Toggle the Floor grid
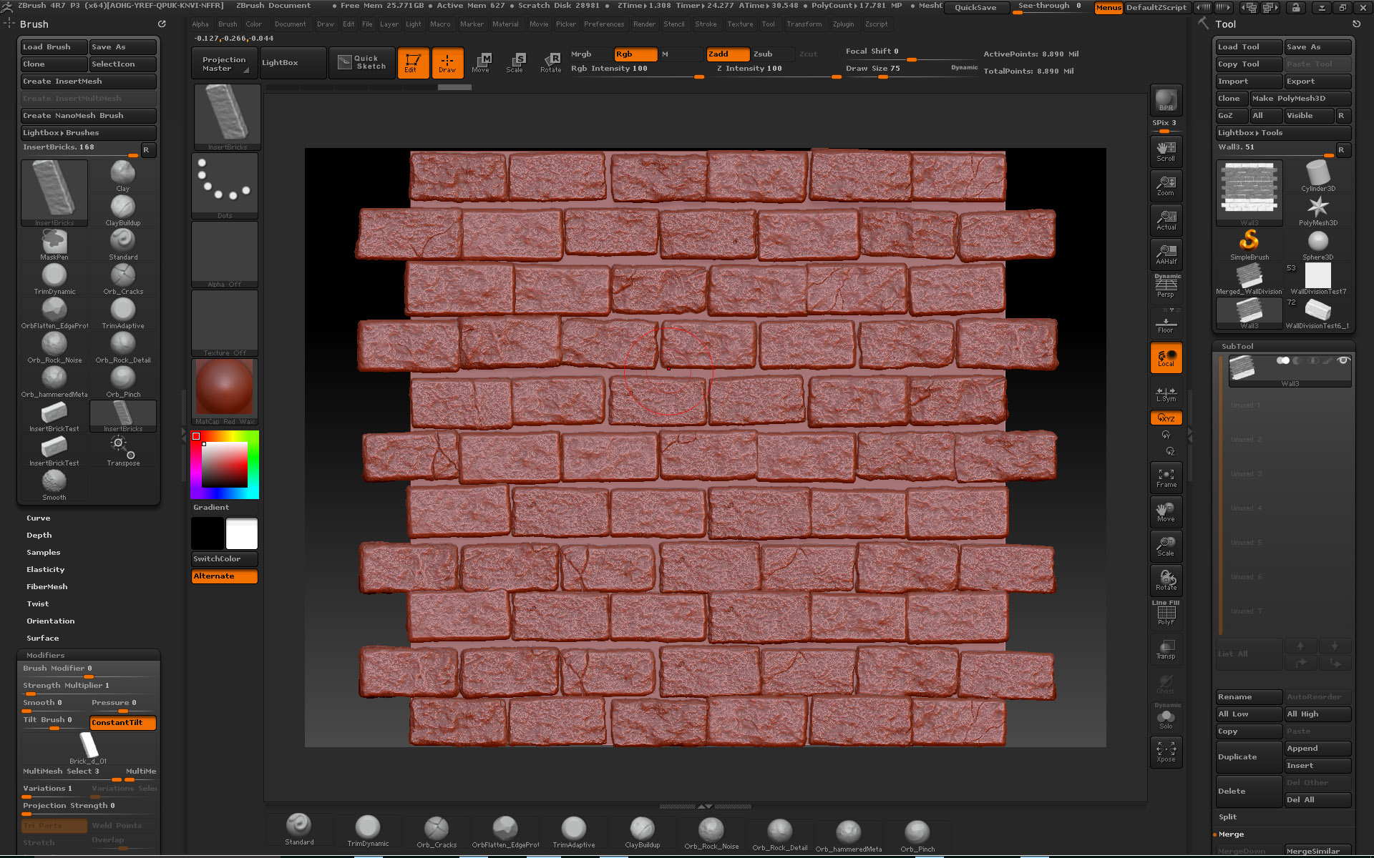This screenshot has width=1374, height=858. [1166, 323]
